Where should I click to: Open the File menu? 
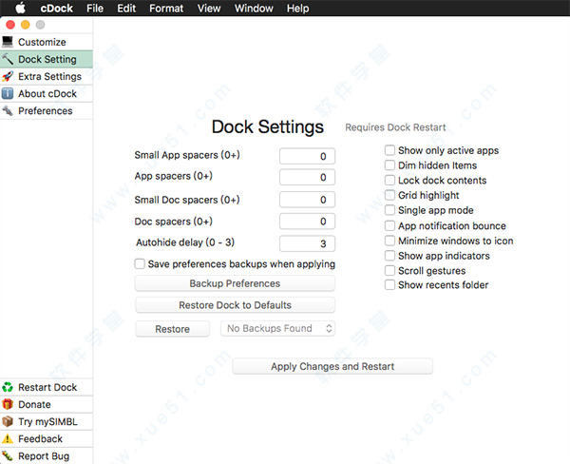95,8
